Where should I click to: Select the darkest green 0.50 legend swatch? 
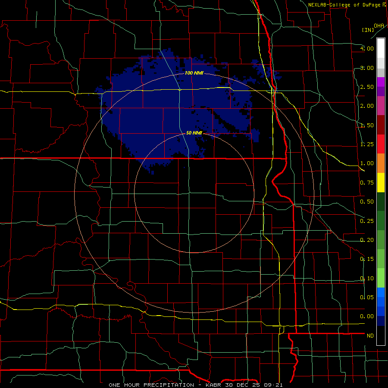tap(381, 201)
